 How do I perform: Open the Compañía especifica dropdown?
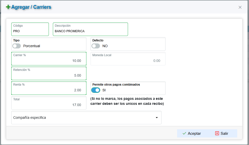point(86,118)
